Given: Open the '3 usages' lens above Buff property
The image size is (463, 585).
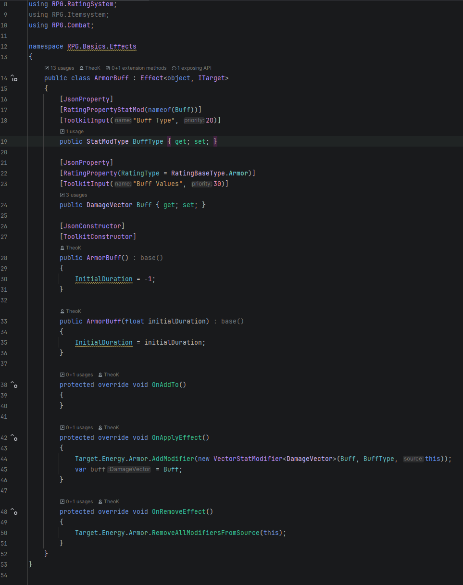Looking at the screenshot, I should tap(74, 195).
